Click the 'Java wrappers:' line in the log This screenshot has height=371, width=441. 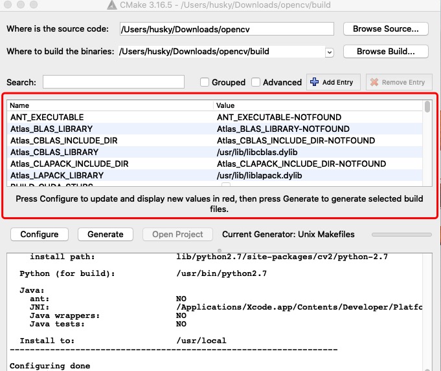coord(65,315)
